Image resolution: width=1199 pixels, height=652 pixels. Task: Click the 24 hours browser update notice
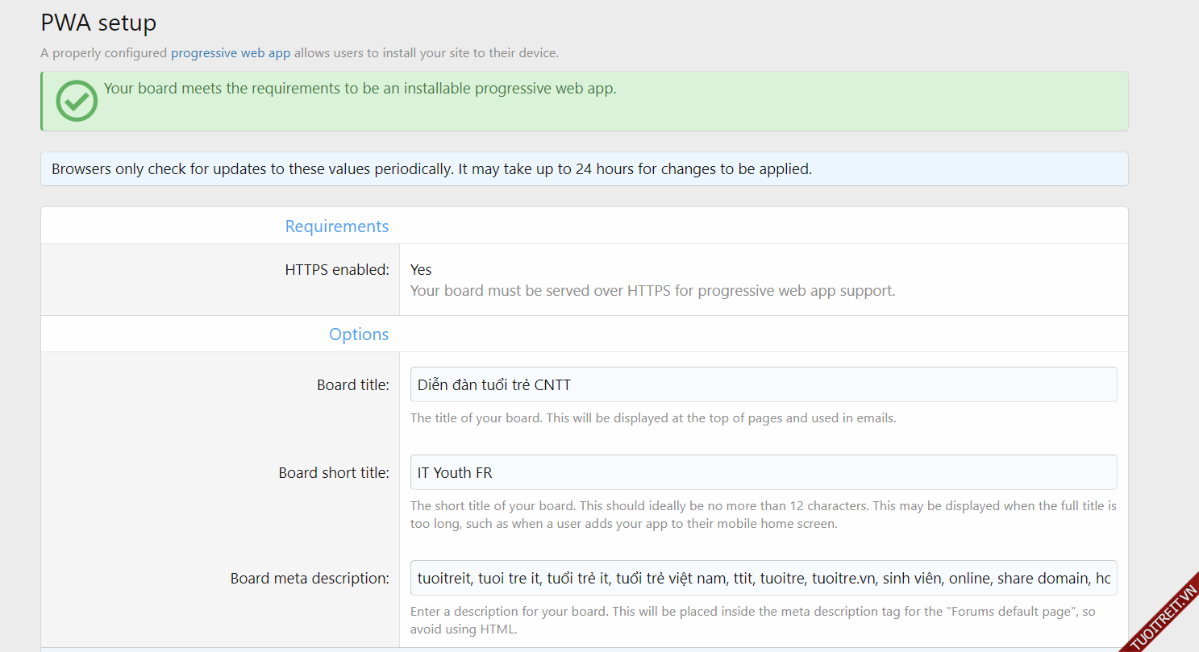point(431,169)
